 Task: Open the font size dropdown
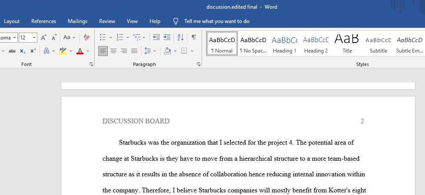[x=34, y=38]
